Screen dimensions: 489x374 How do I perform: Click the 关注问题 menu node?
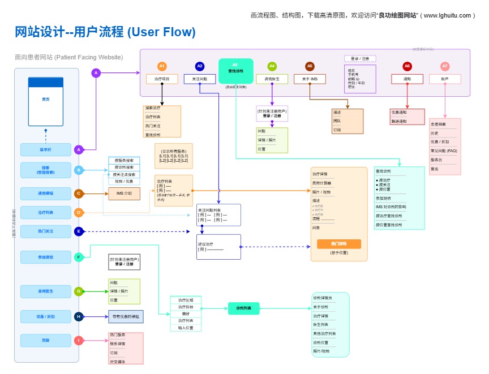point(200,79)
